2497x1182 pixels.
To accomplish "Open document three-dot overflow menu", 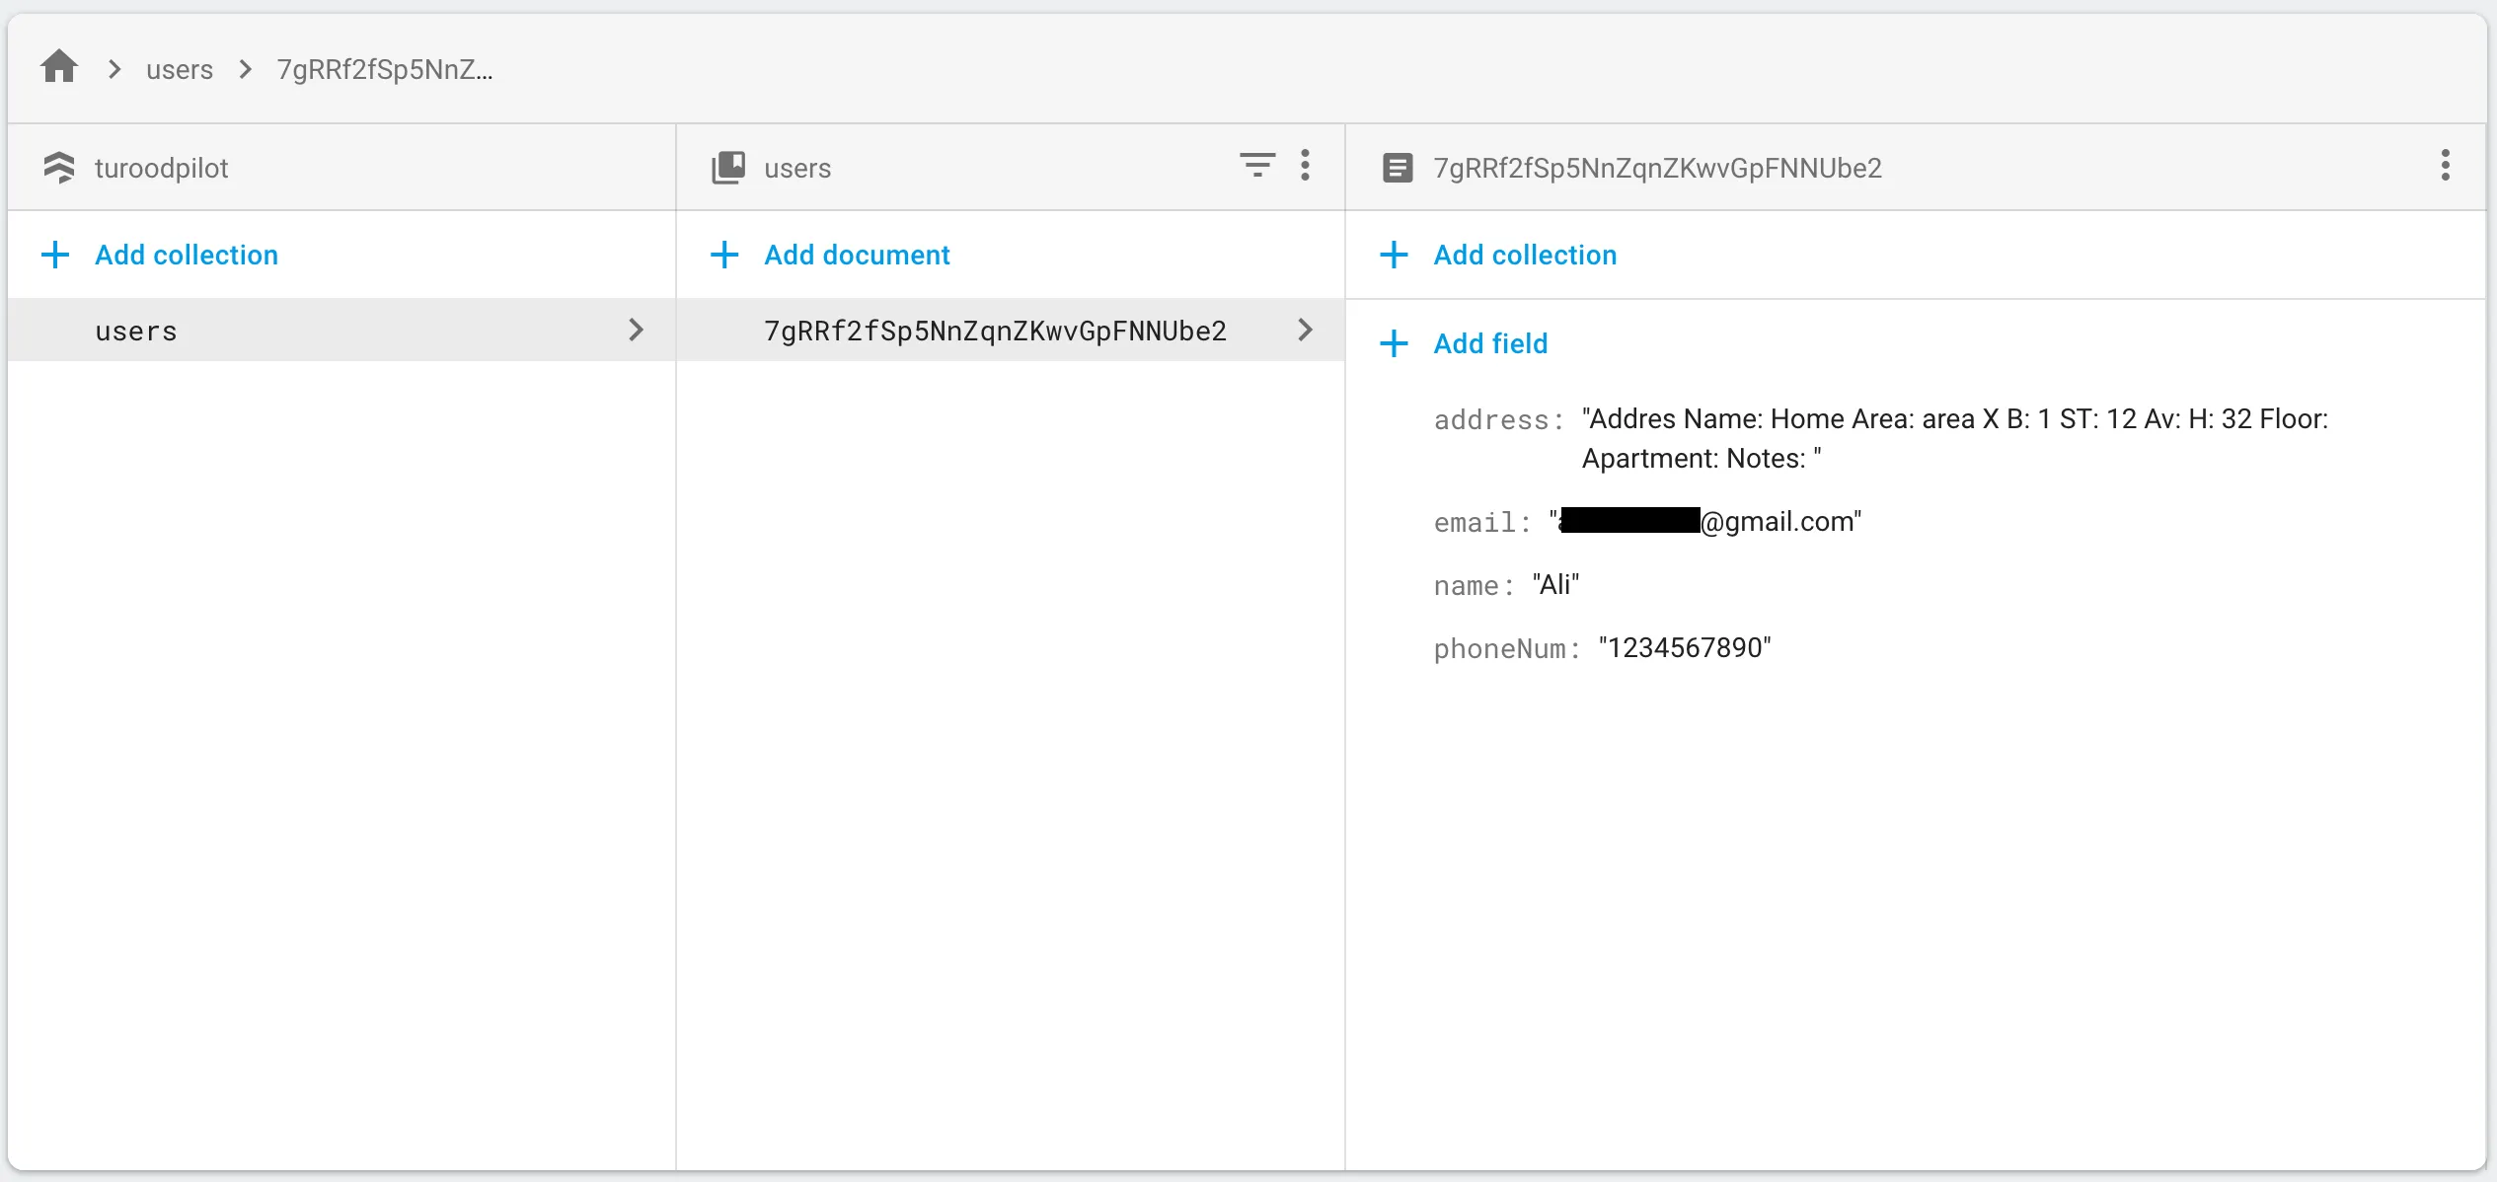I will click(x=2445, y=165).
